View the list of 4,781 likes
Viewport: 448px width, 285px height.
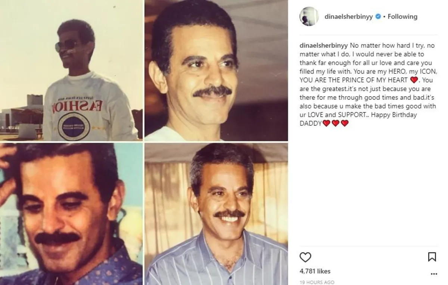tap(315, 271)
